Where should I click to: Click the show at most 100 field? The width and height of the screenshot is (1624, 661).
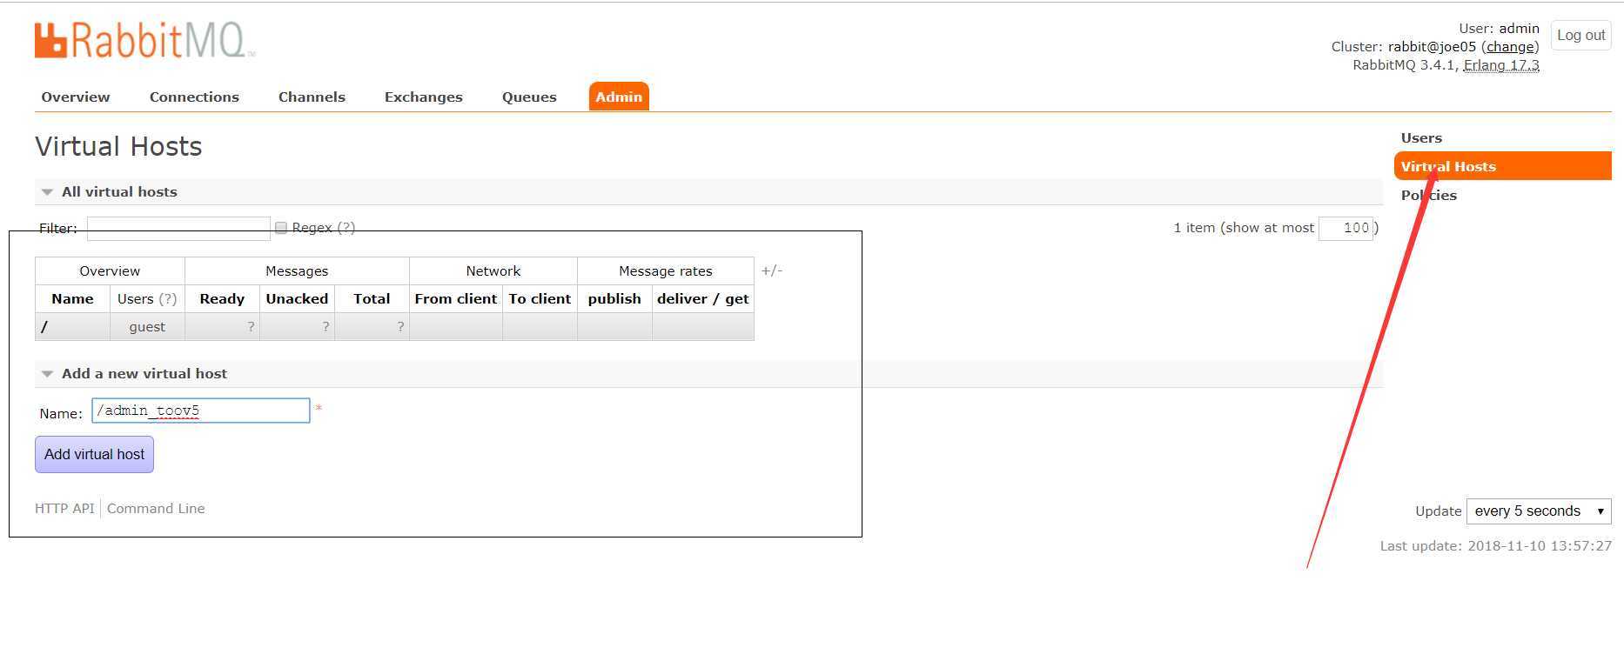[x=1346, y=228]
